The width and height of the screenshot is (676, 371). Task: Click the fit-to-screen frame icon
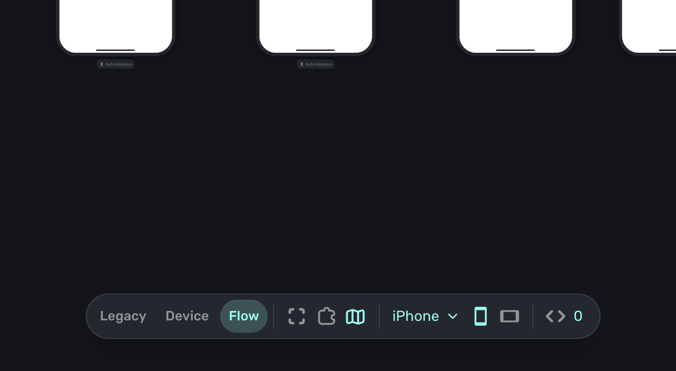(297, 316)
